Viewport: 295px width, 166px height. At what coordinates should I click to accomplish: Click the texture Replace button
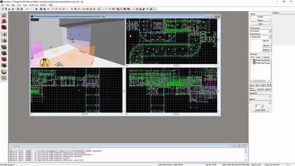(266, 50)
